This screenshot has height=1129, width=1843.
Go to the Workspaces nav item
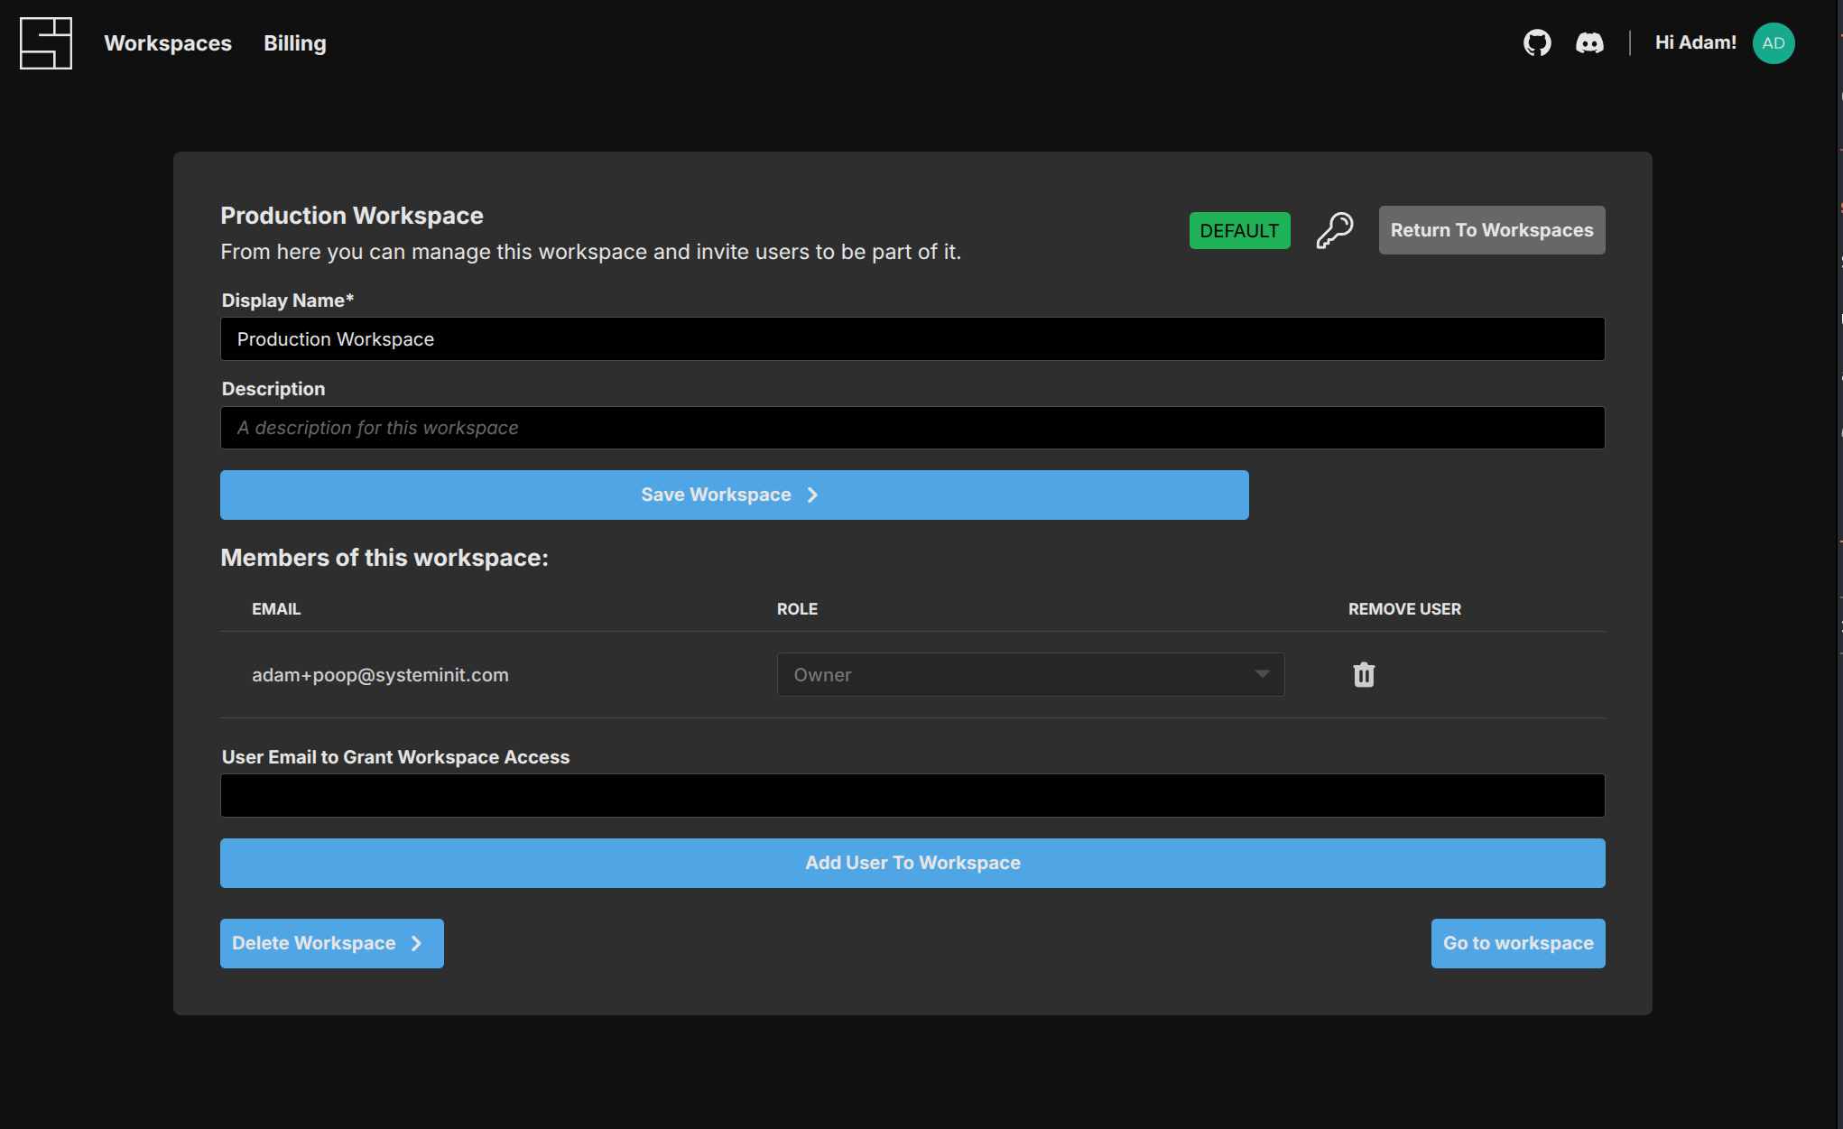[168, 43]
